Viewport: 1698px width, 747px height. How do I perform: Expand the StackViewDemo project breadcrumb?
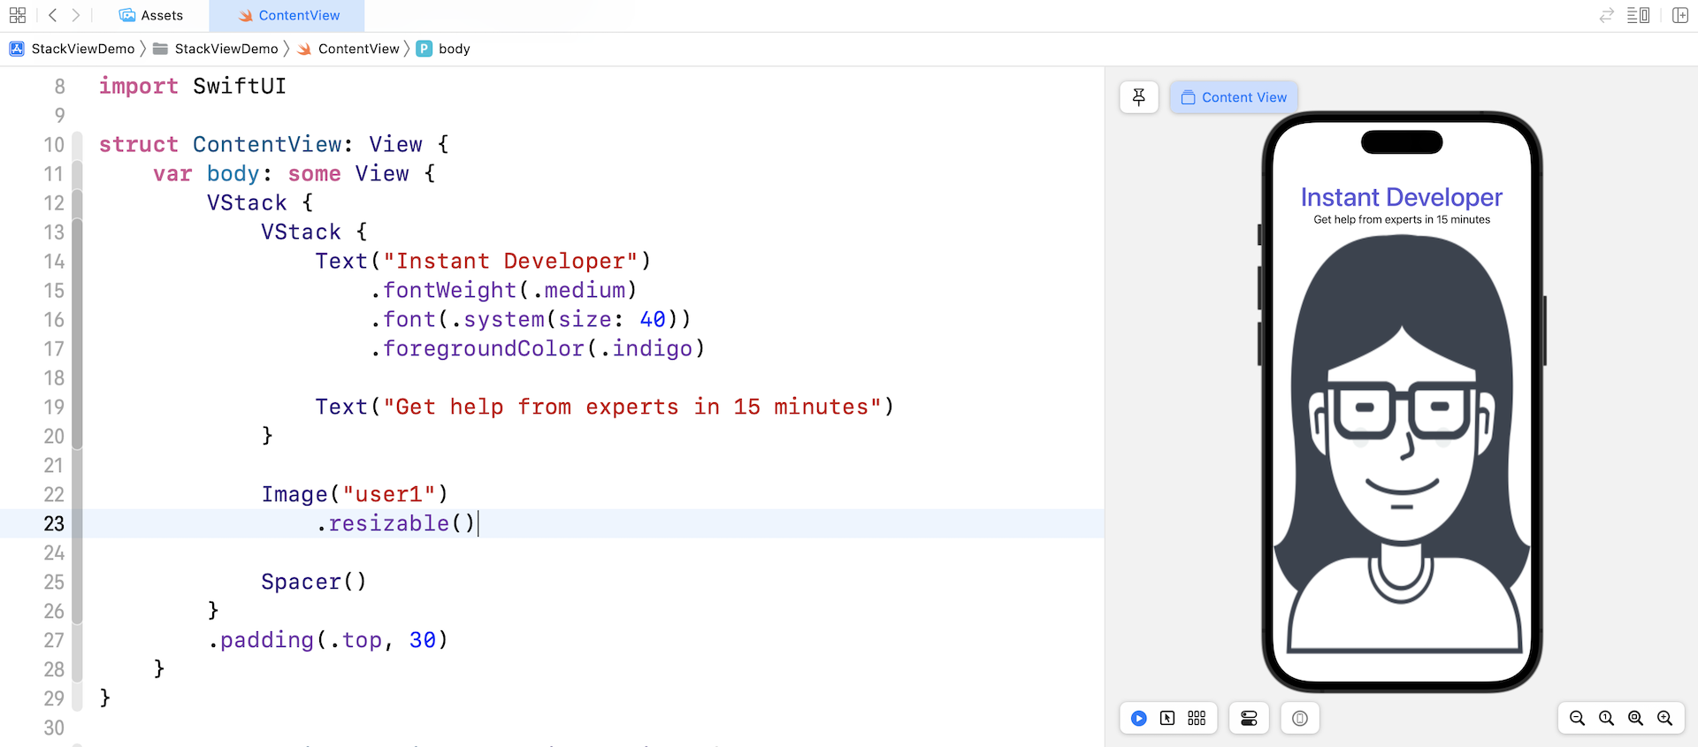[73, 49]
